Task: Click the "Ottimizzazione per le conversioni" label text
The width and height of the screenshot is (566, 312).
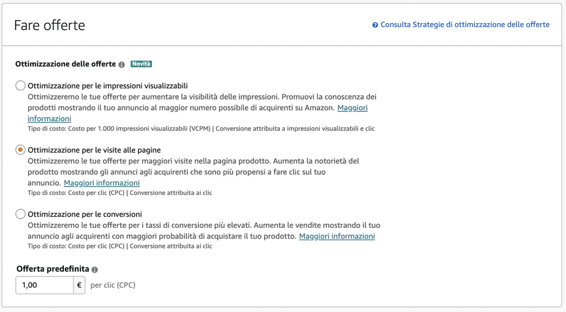Action: coord(85,215)
